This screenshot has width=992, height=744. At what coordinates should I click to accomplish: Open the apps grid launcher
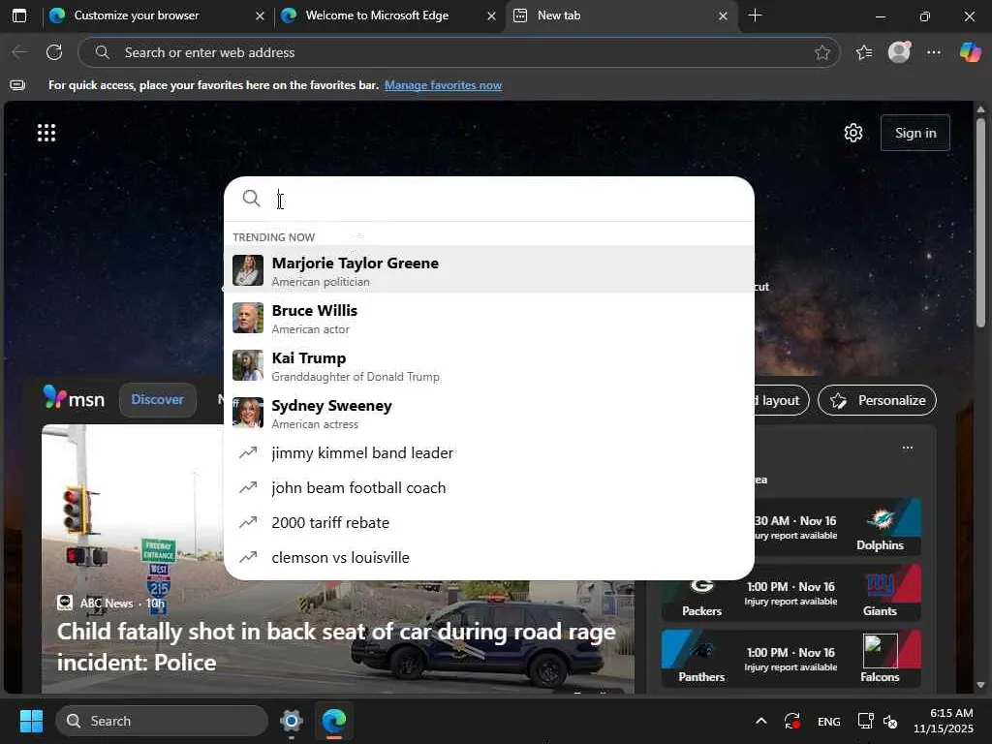pos(46,133)
